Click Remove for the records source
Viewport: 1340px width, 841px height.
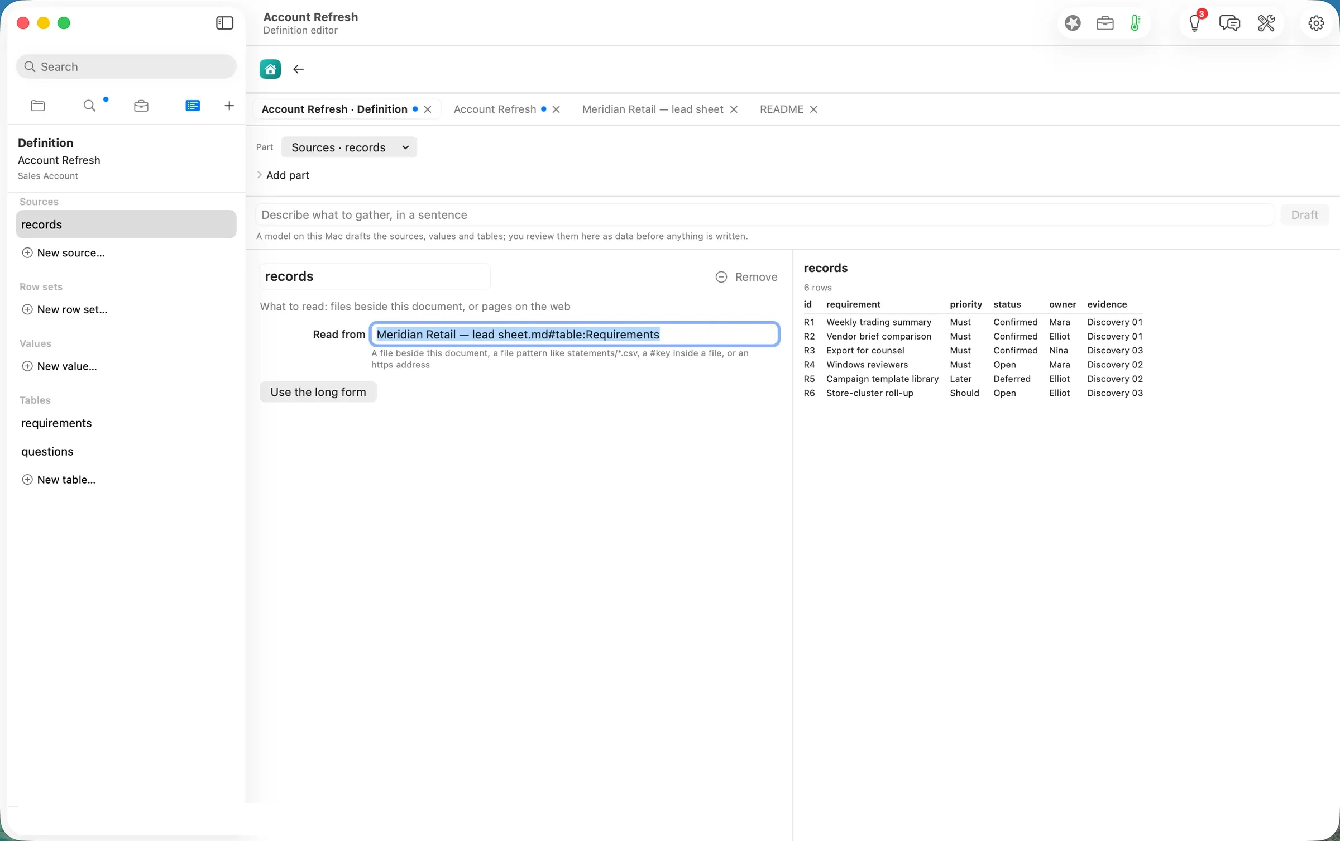click(746, 277)
